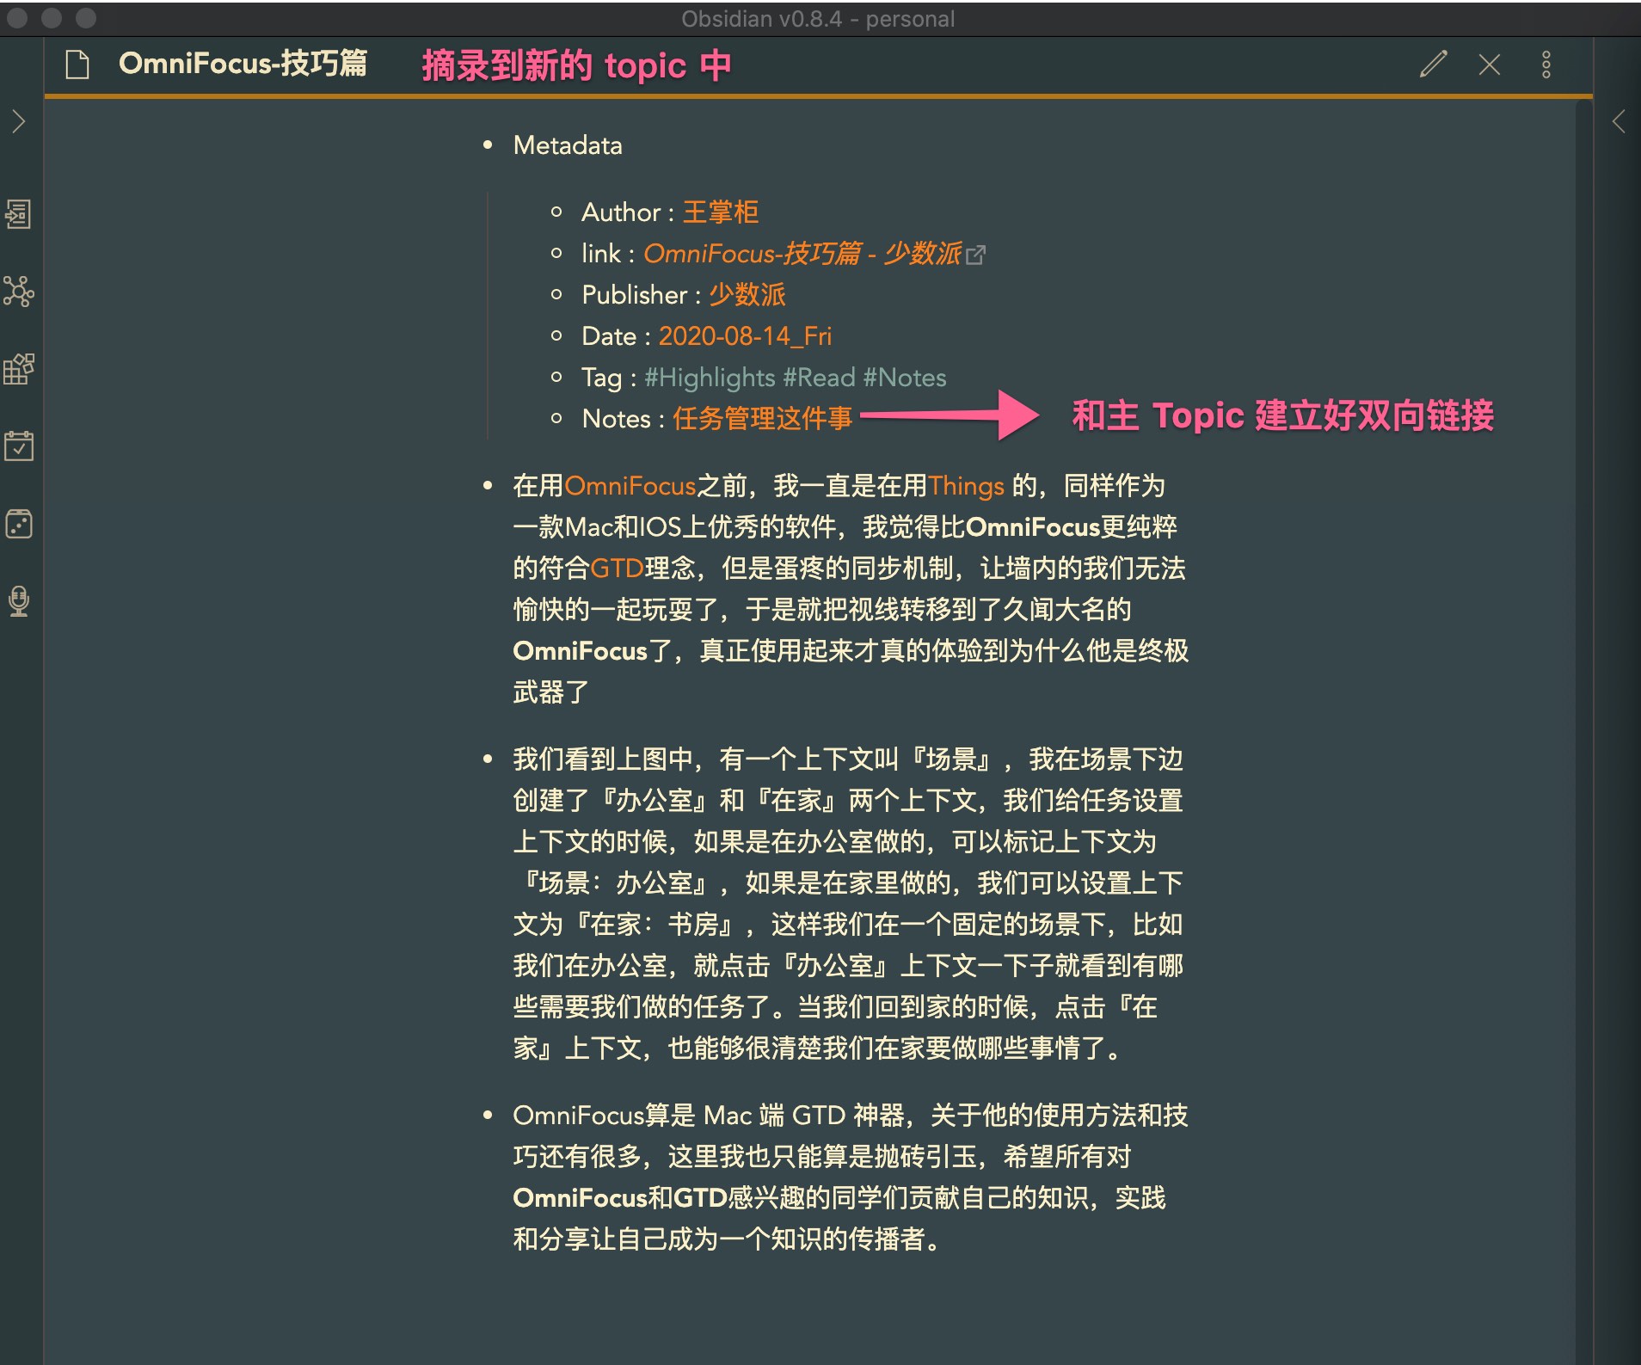Start the audio recorder microphone icon
1641x1365 pixels.
tap(19, 601)
